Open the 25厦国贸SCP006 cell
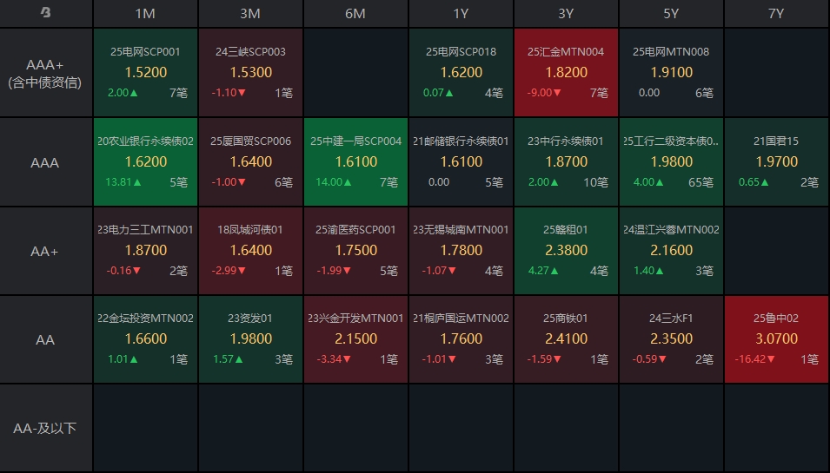Image resolution: width=830 pixels, height=473 pixels. 250,161
